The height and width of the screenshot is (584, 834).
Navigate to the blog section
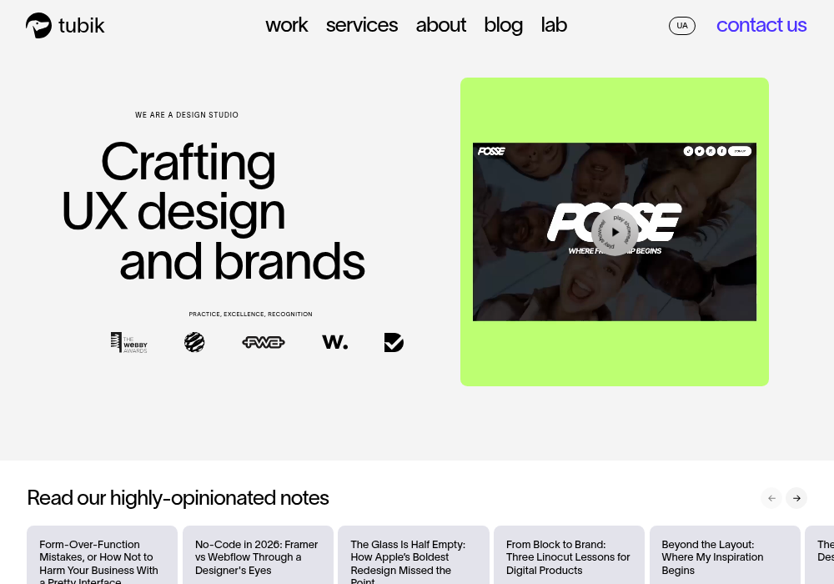[x=503, y=26]
